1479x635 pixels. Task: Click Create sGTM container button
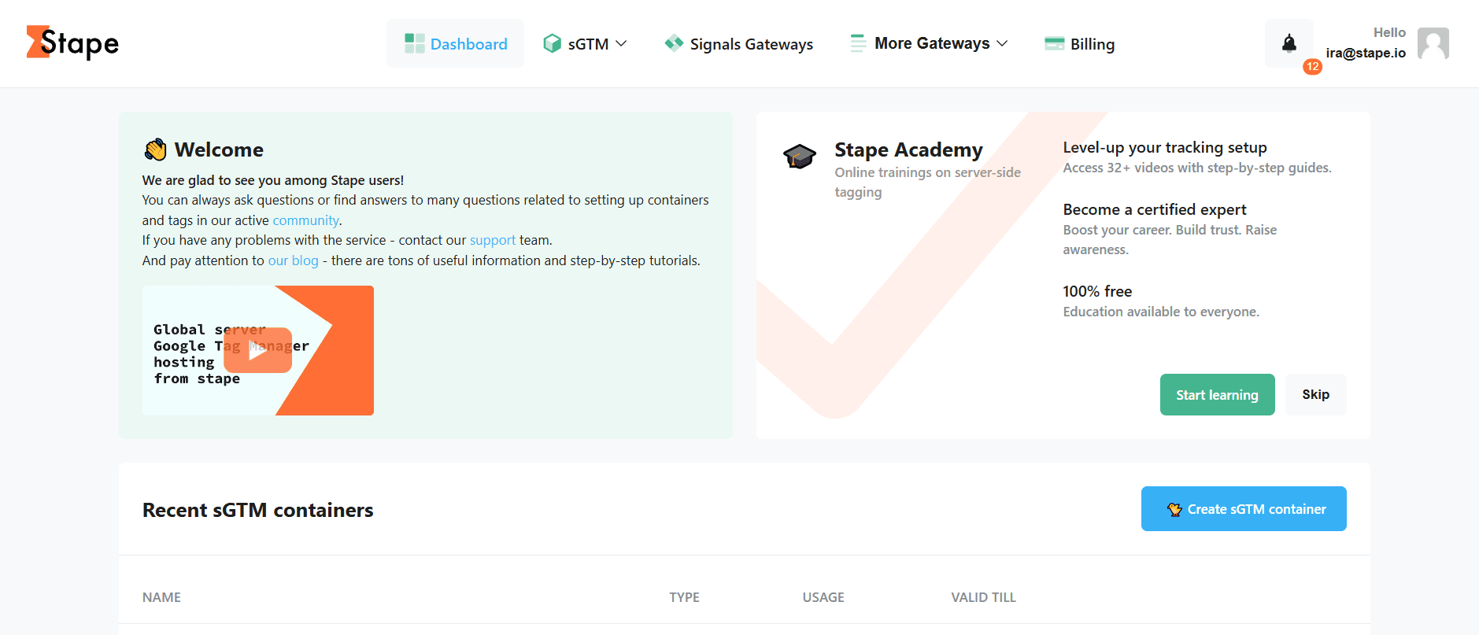tap(1244, 508)
